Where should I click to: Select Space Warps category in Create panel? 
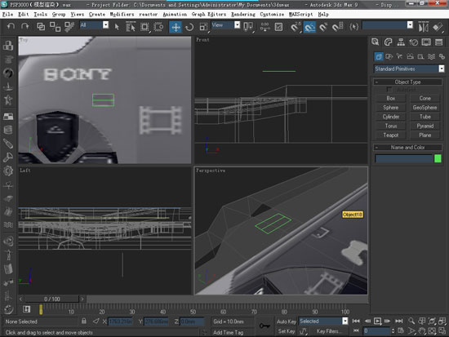[x=431, y=56]
